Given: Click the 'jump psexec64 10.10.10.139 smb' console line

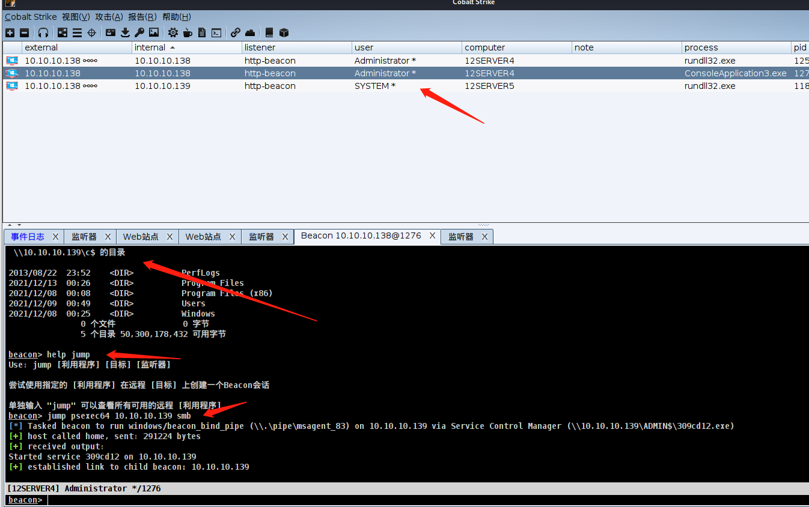Looking at the screenshot, I should point(100,416).
